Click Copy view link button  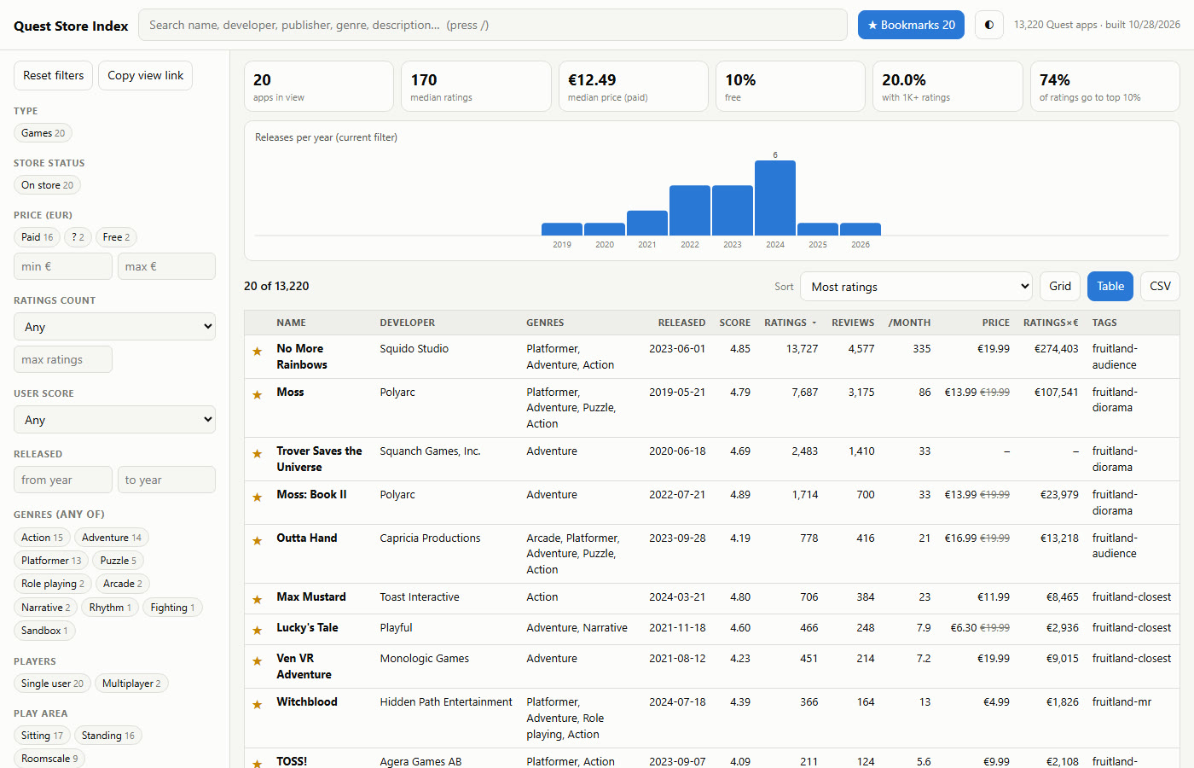tap(145, 76)
